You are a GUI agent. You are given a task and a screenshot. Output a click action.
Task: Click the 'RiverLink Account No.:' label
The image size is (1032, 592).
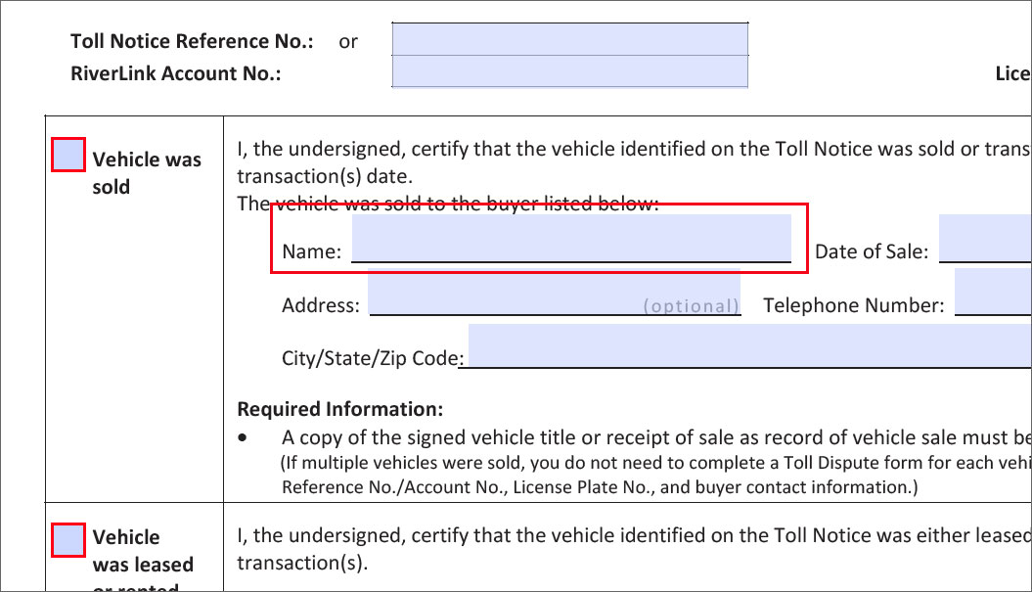coord(176,73)
